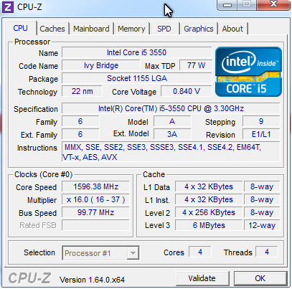
Task: Click the Revision value 'E1/L1'
Action: coord(261,134)
